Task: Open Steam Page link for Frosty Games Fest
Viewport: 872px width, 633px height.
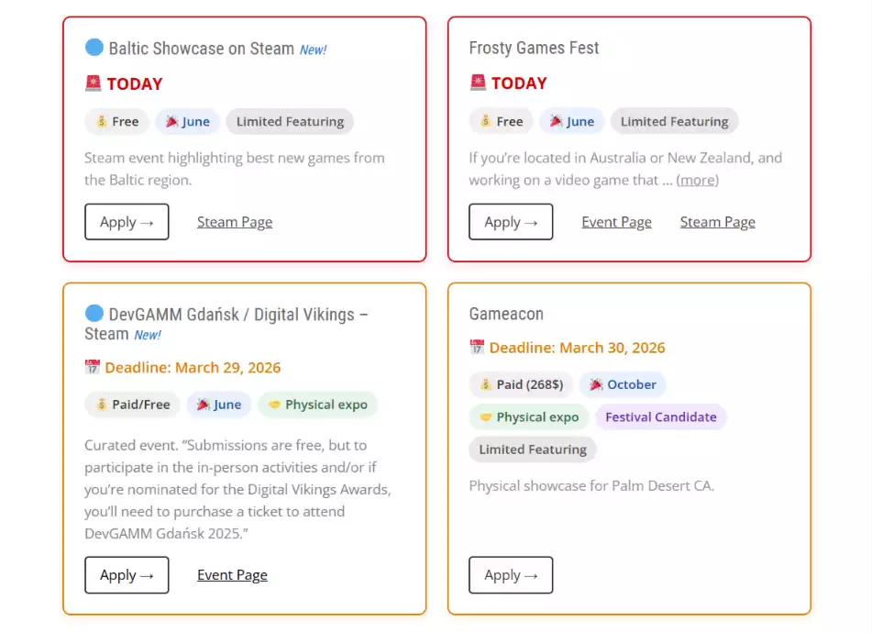Action: tap(717, 222)
